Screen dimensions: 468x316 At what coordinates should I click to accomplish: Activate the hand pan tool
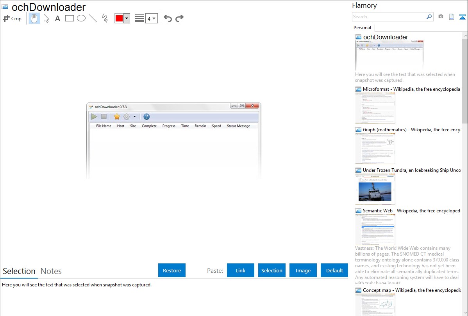point(34,18)
